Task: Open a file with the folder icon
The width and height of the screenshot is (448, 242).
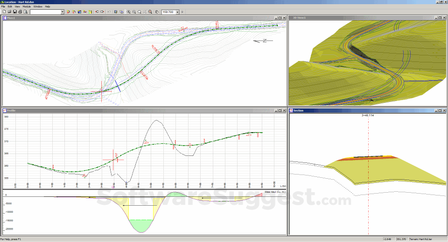Action: click(9, 12)
